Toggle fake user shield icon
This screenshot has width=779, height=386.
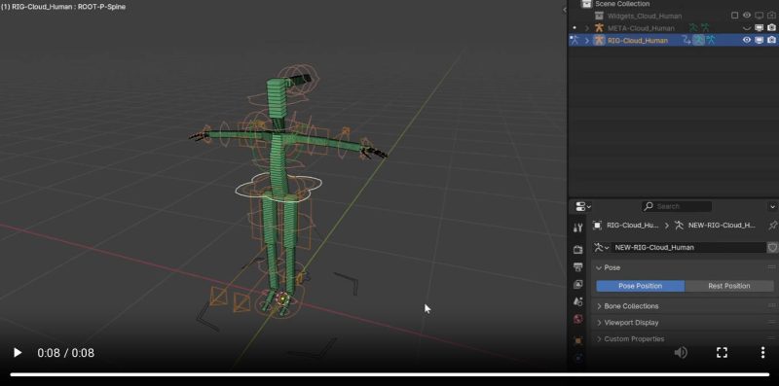point(772,247)
